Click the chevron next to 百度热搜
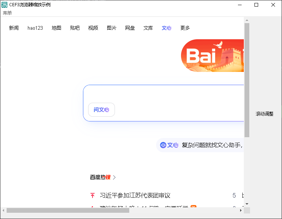 114,178
